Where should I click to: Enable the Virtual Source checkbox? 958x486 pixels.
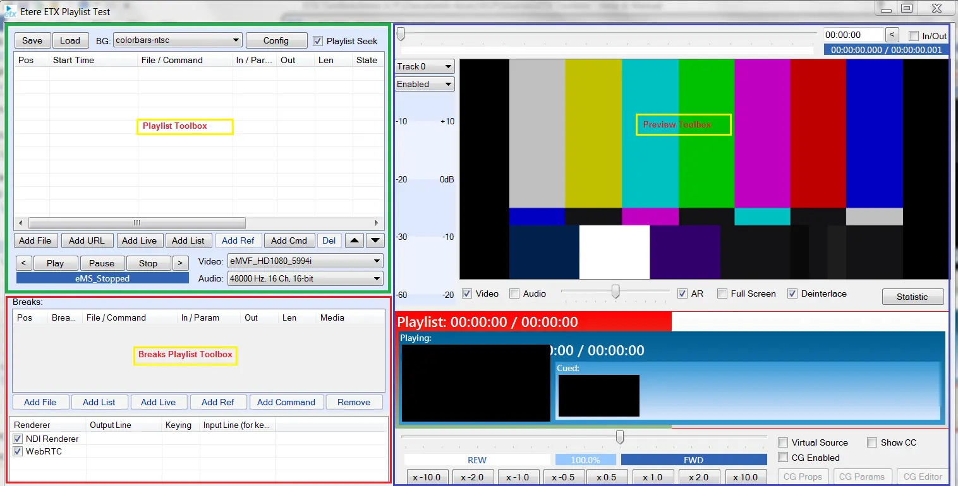pos(783,442)
